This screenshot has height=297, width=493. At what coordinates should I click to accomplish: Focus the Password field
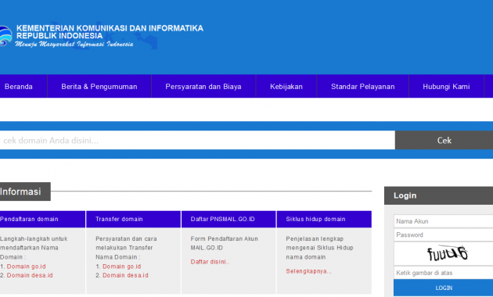444,234
